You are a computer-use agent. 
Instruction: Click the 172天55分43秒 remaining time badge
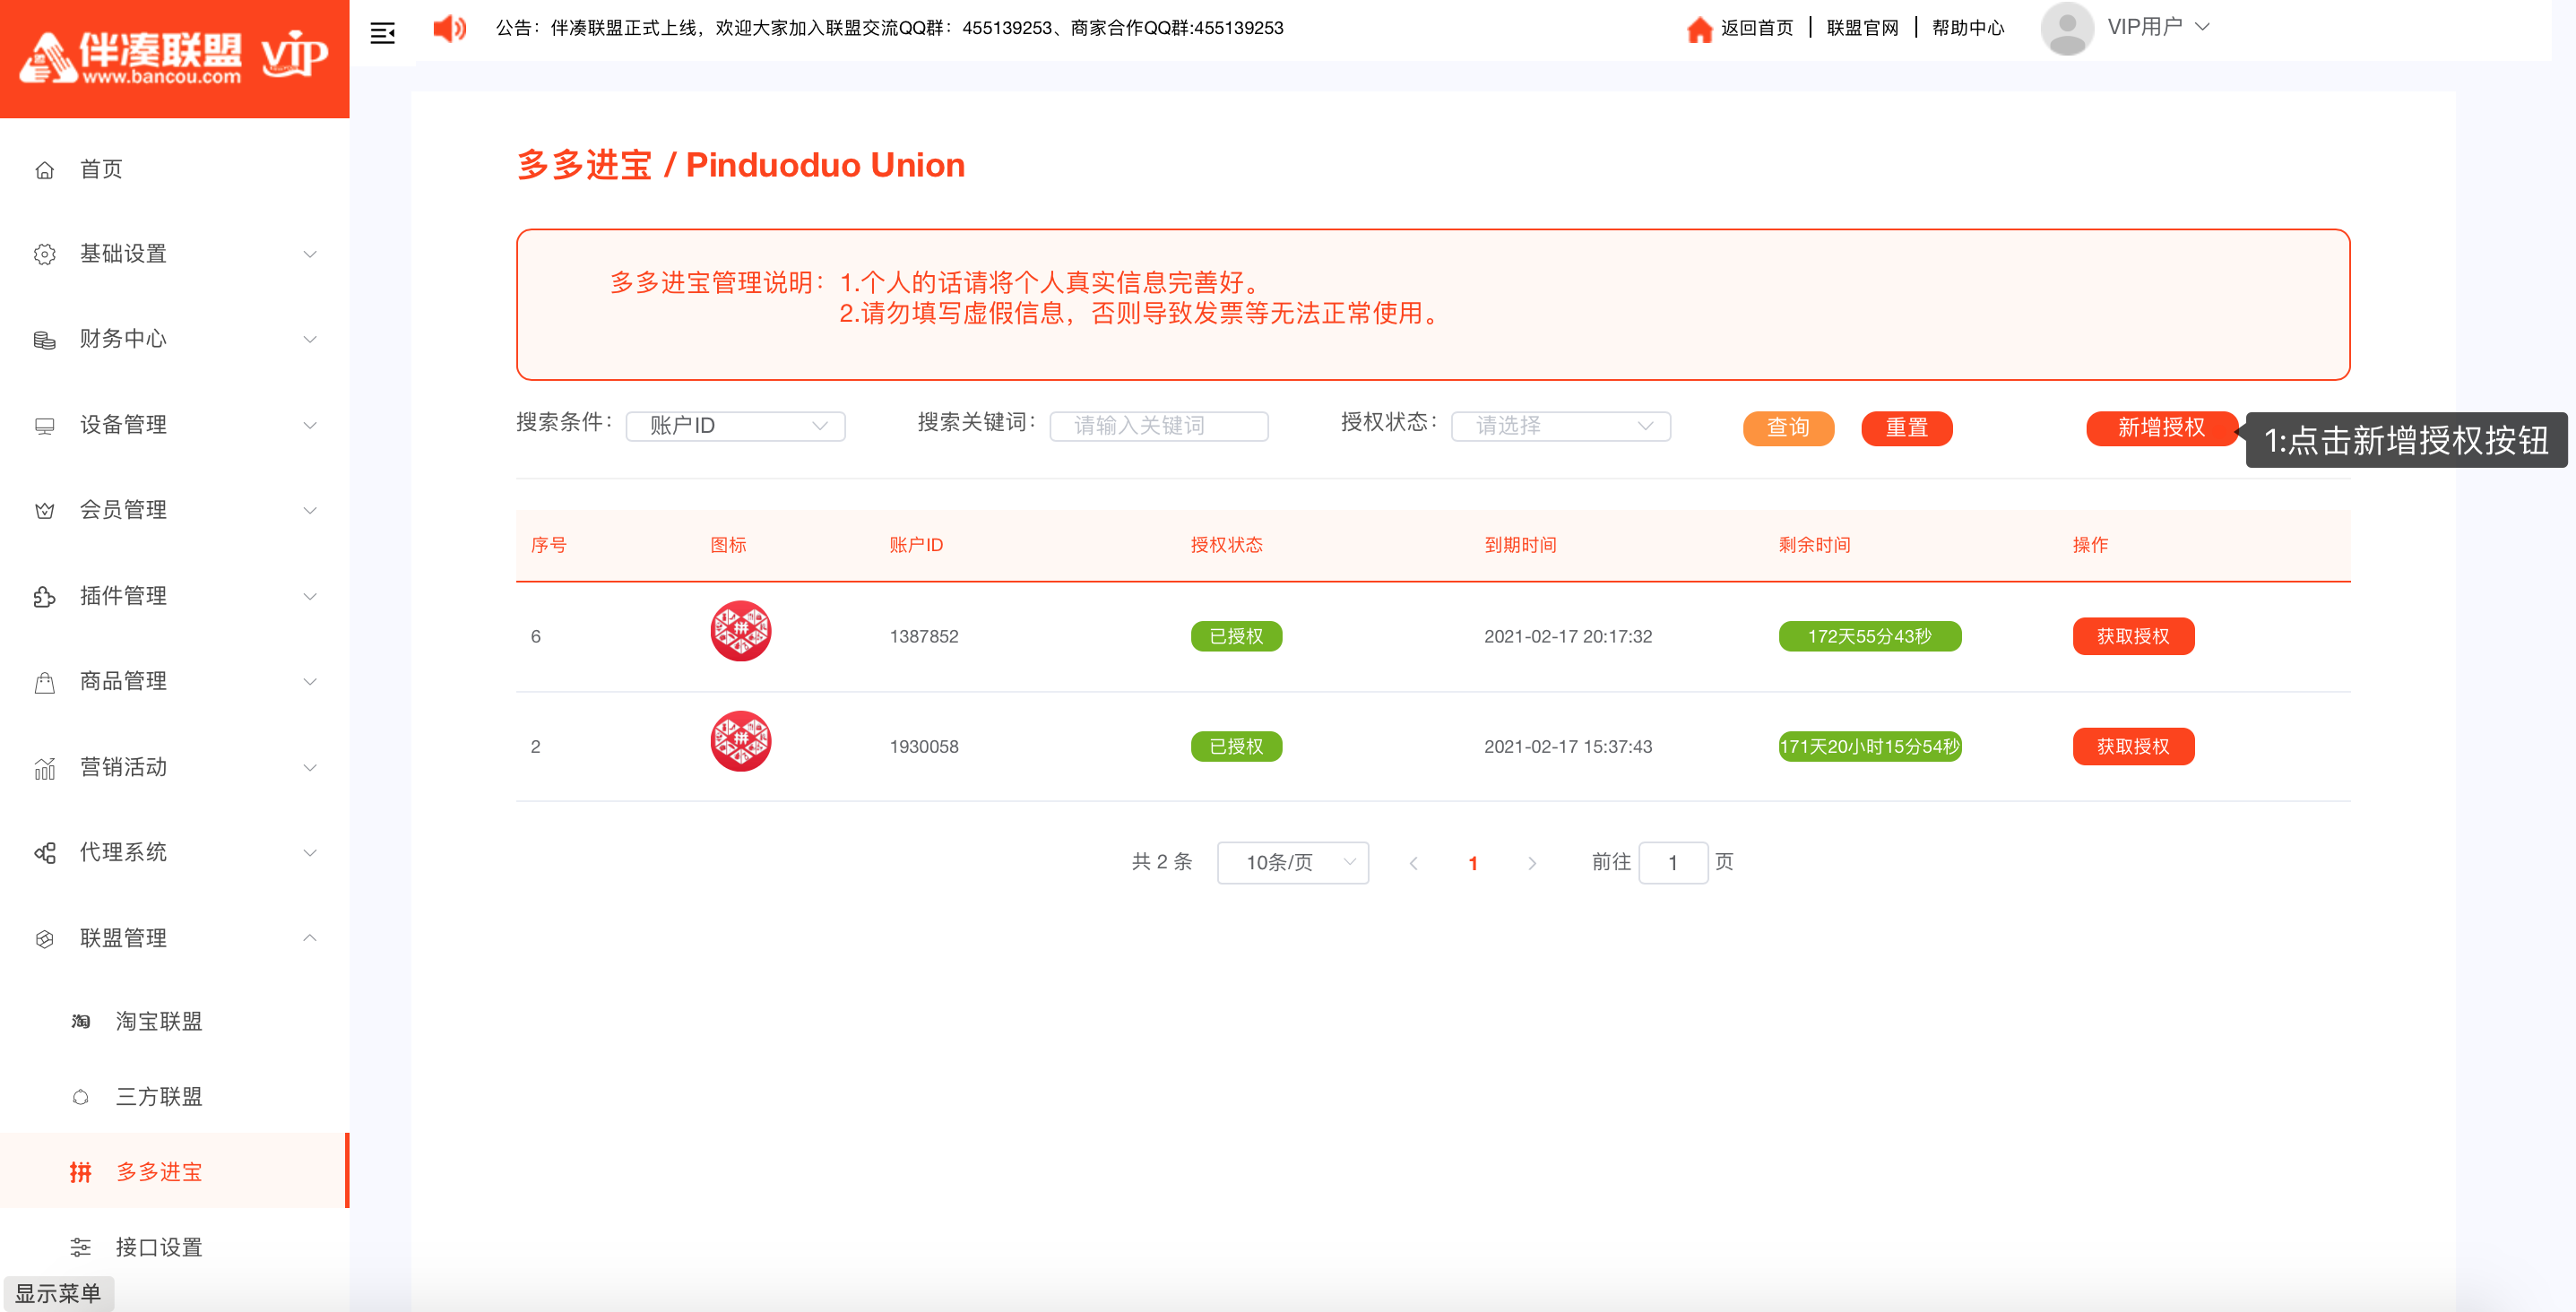tap(1870, 636)
